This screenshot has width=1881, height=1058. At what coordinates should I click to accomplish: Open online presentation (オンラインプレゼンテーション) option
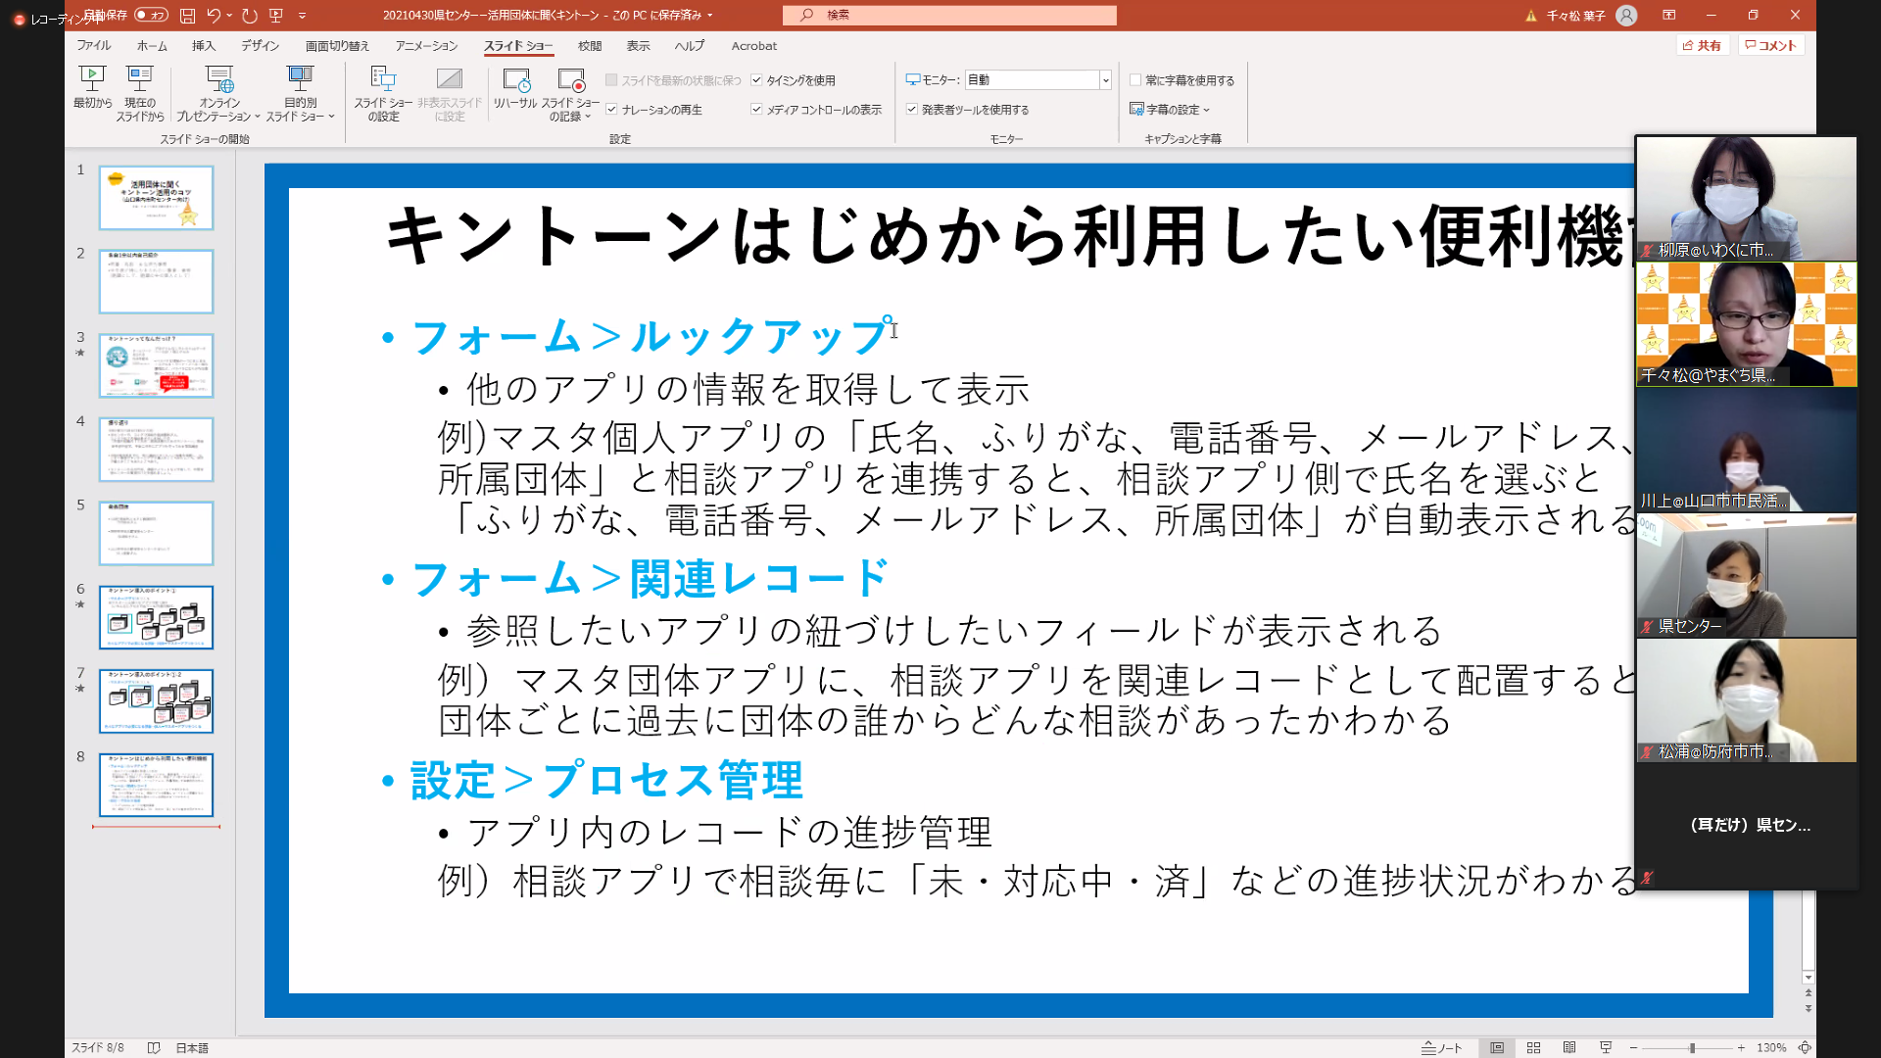click(x=219, y=94)
